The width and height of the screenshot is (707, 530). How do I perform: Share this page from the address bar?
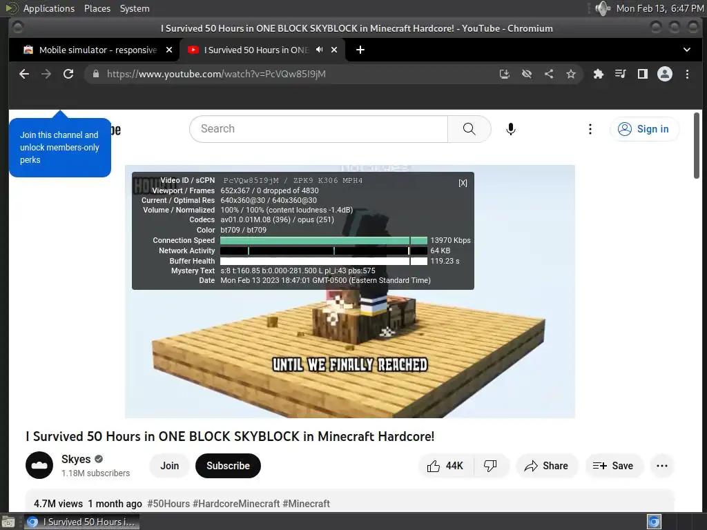(549, 74)
